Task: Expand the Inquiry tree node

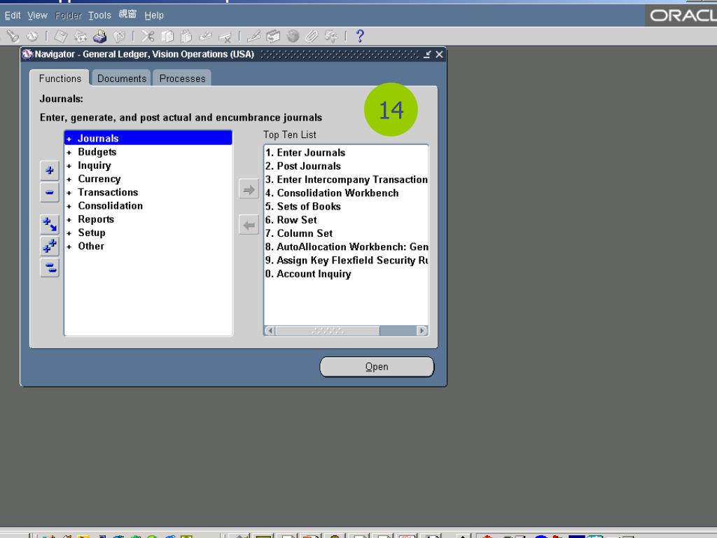Action: click(69, 165)
